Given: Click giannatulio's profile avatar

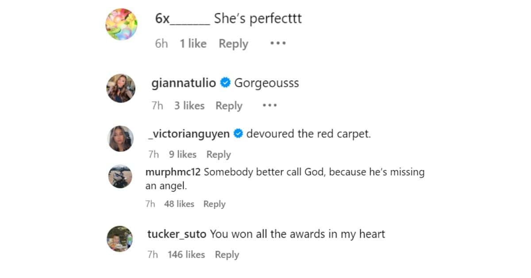Looking at the screenshot, I should (121, 88).
